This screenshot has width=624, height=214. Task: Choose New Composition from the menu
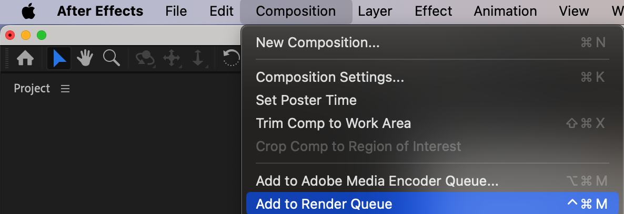[x=317, y=42]
